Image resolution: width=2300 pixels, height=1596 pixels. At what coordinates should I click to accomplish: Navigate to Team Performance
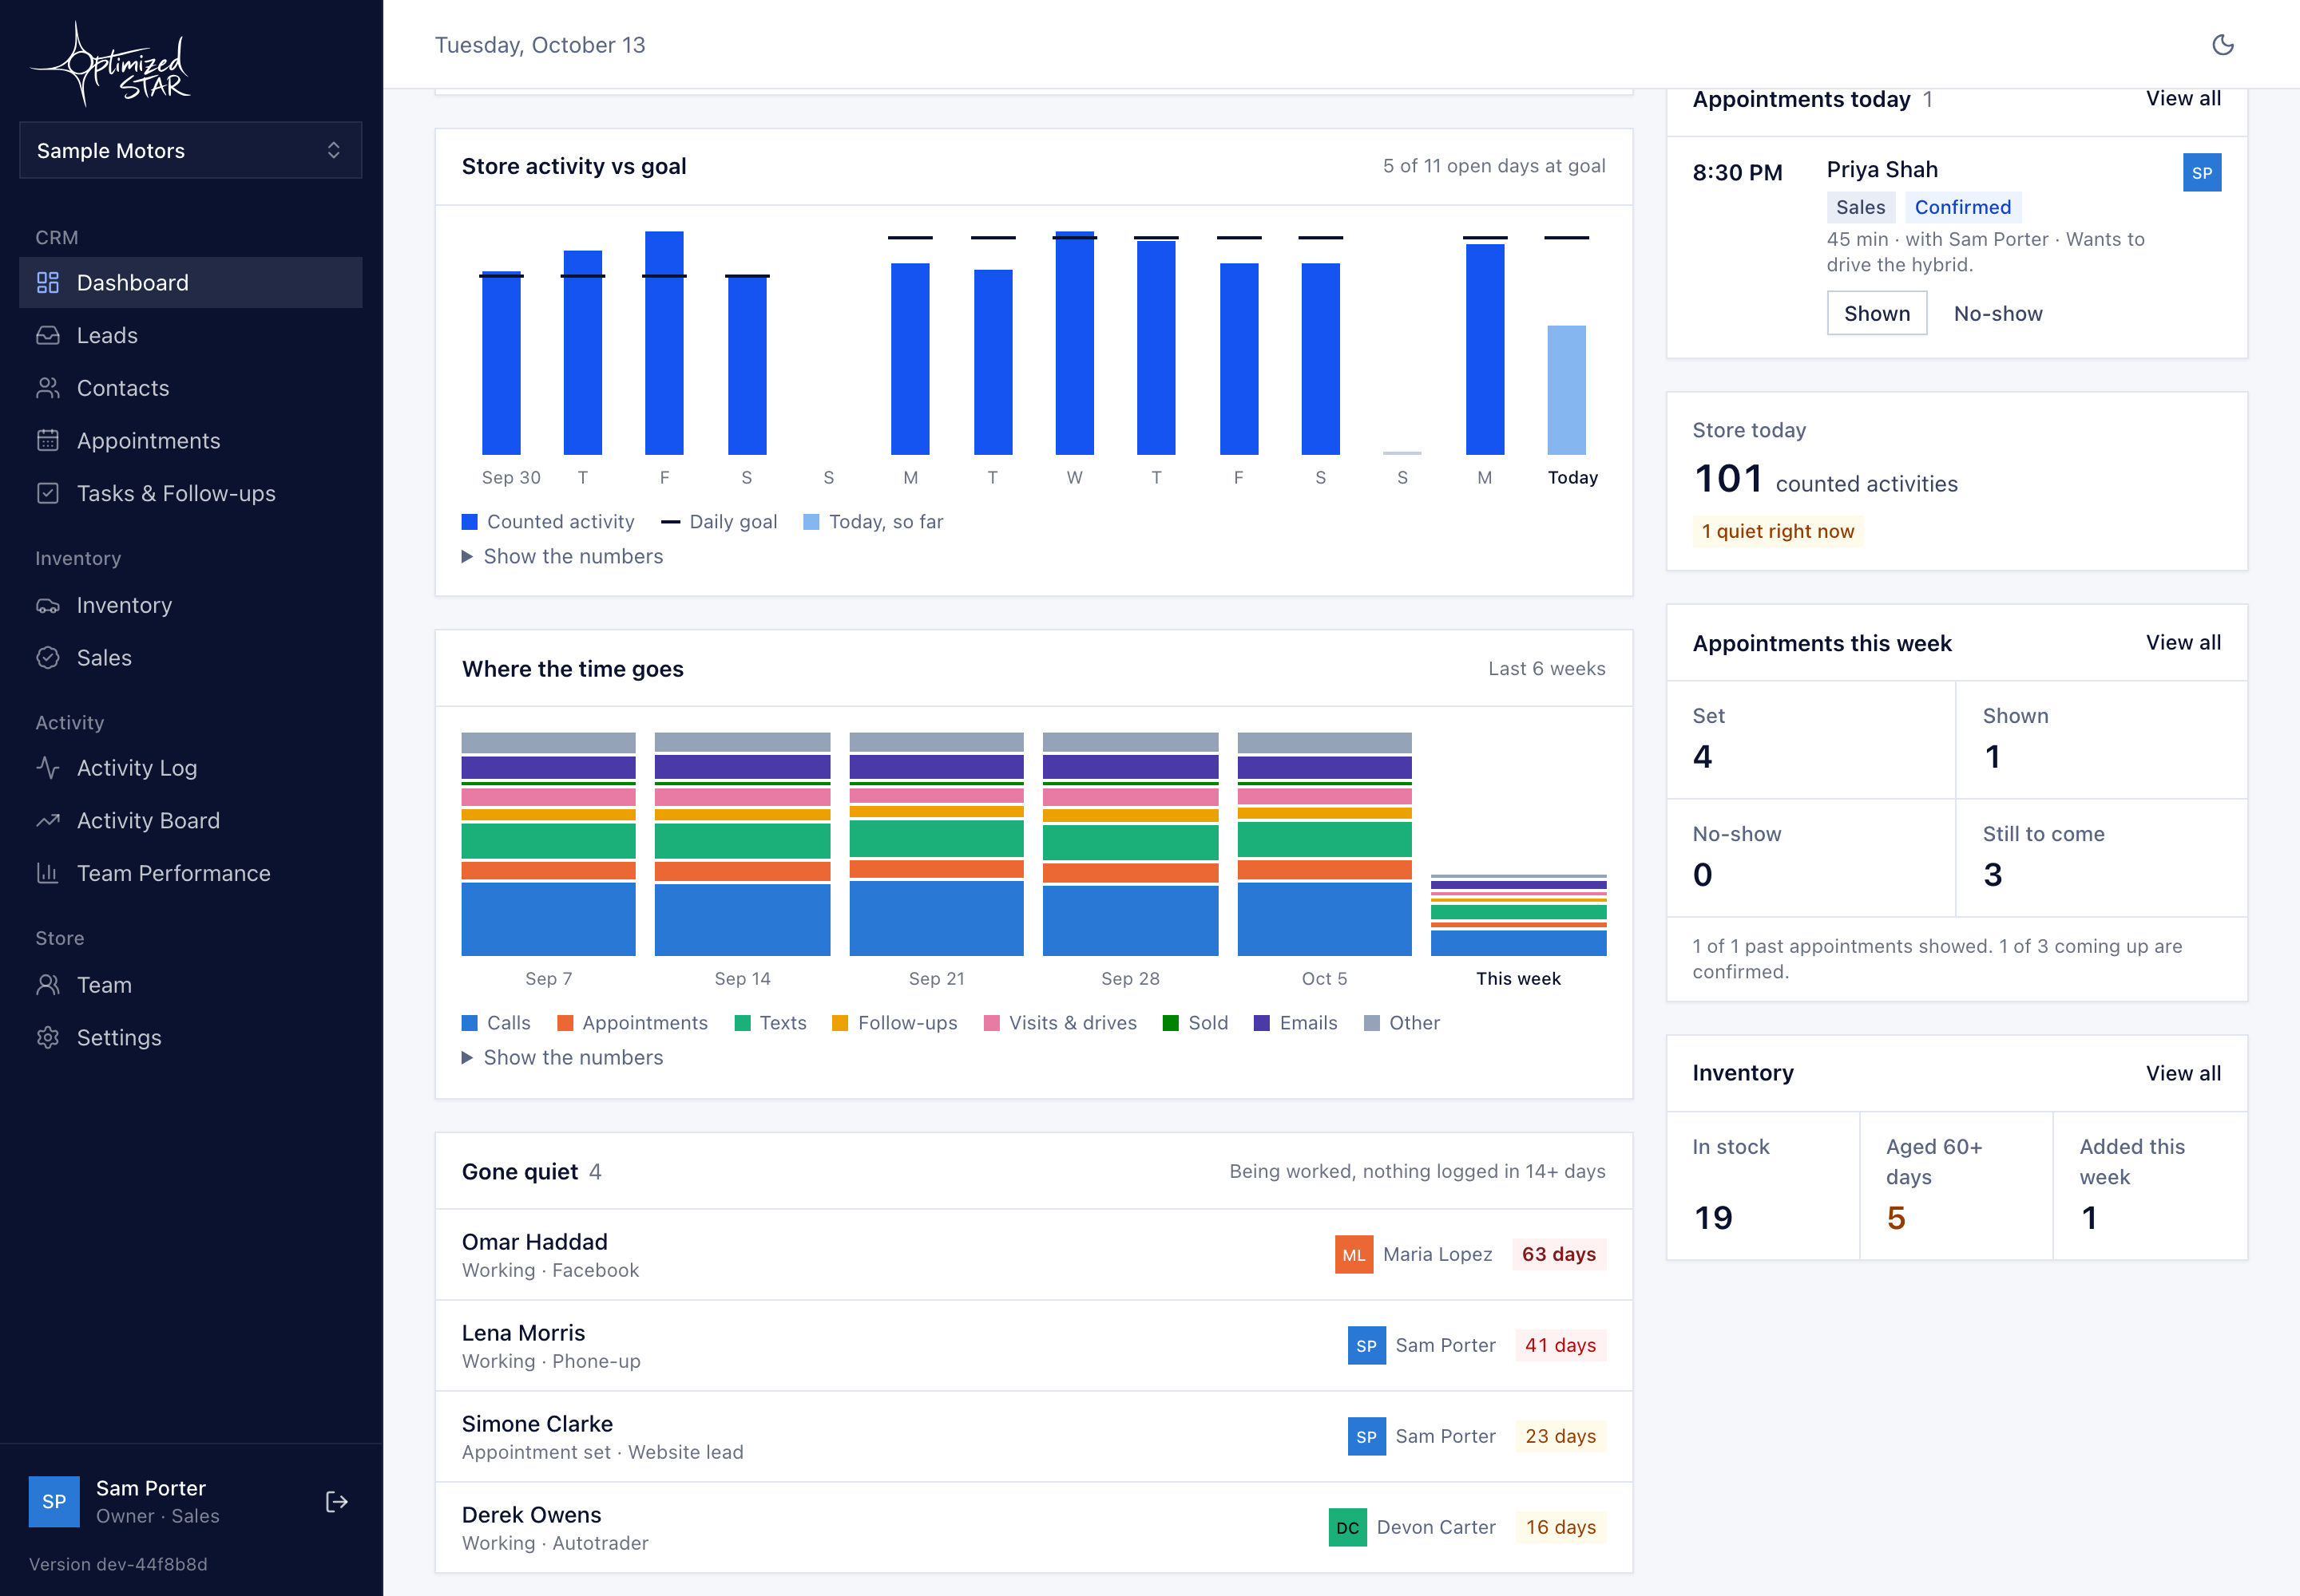(190, 874)
